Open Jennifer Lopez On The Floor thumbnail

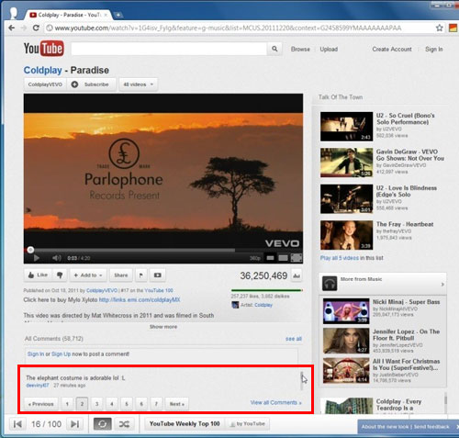point(346,341)
